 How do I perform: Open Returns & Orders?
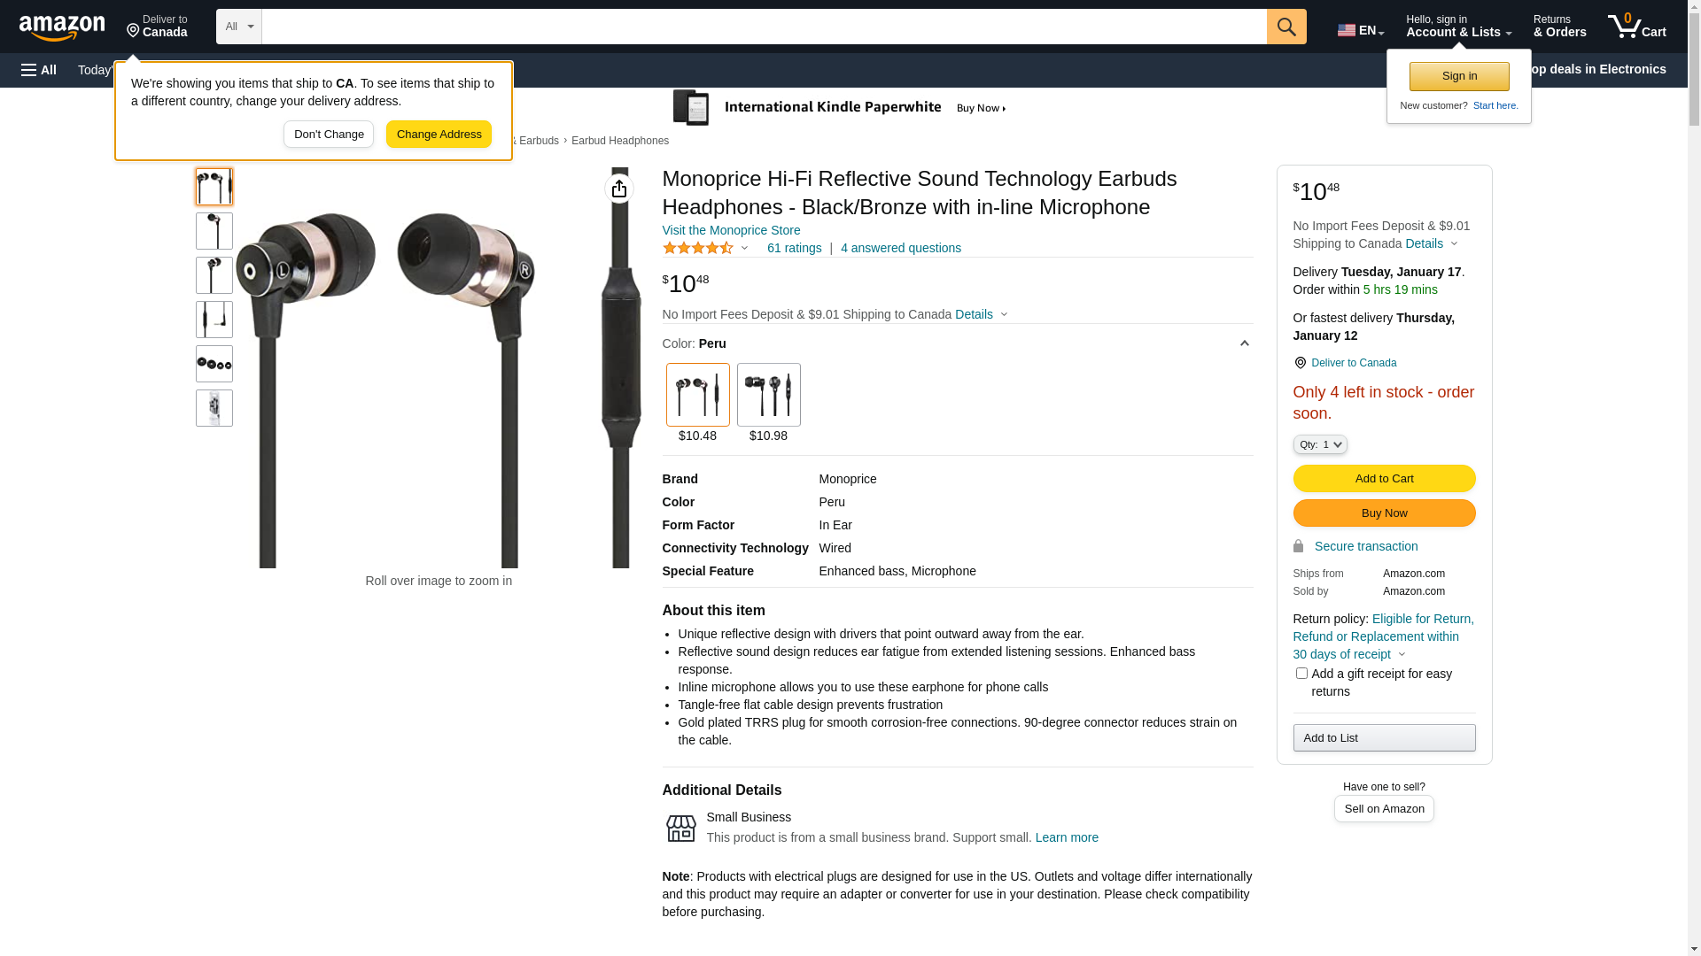1559,27
